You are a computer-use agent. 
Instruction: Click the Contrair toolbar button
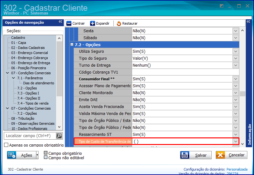click(x=76, y=23)
